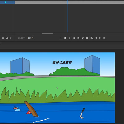
Task: Step forward one frame
Action: point(104,38)
